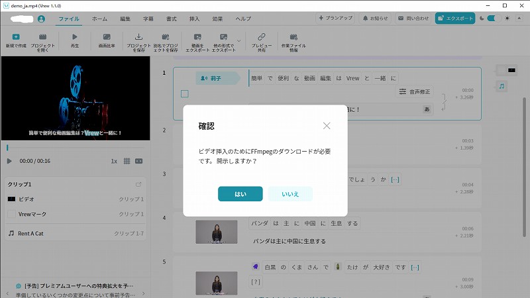Click the black rectangle icon in the right sidebar
530x298 pixels.
point(511,70)
